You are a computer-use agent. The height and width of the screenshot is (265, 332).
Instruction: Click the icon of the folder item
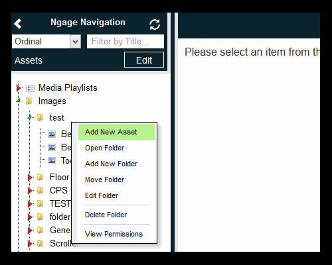click(41, 217)
